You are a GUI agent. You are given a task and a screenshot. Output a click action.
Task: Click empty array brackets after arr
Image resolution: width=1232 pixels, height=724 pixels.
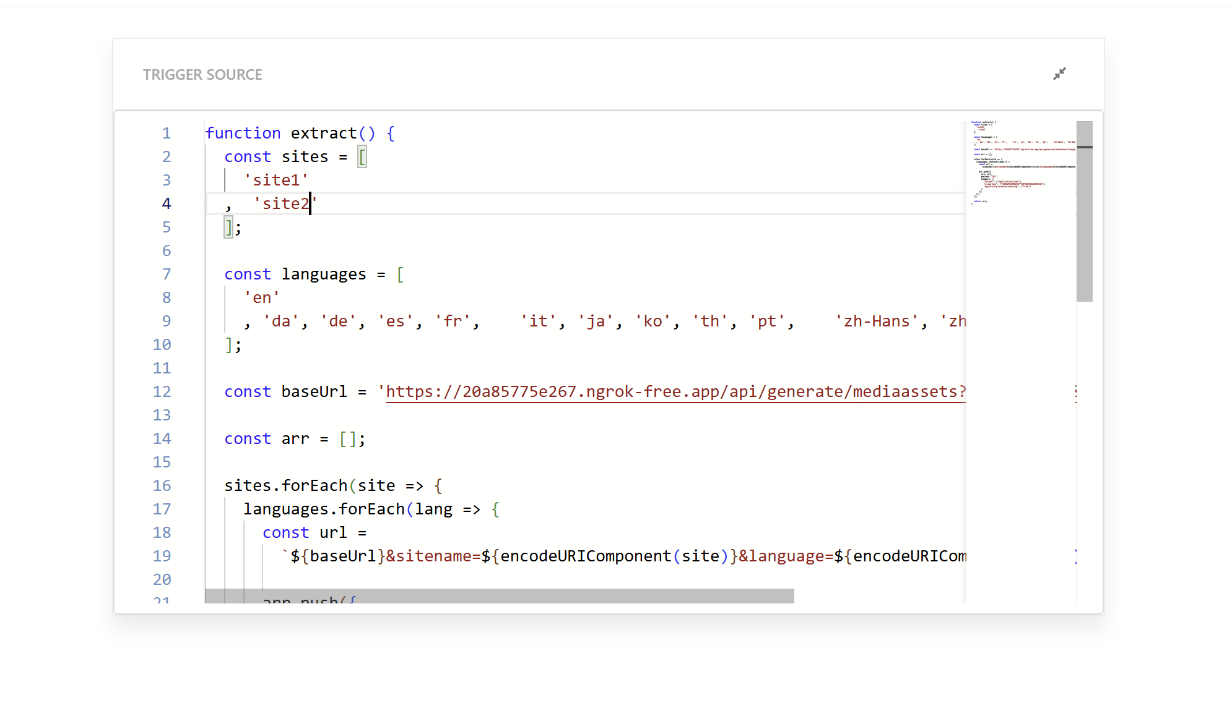348,438
